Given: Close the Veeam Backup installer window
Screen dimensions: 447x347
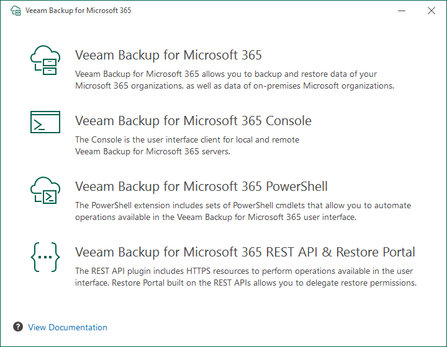Looking at the screenshot, I should (431, 11).
